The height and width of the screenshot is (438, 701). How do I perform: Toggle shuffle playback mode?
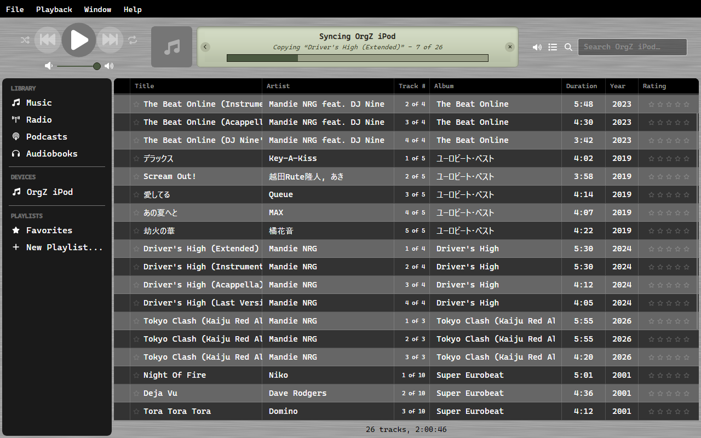[x=25, y=40]
